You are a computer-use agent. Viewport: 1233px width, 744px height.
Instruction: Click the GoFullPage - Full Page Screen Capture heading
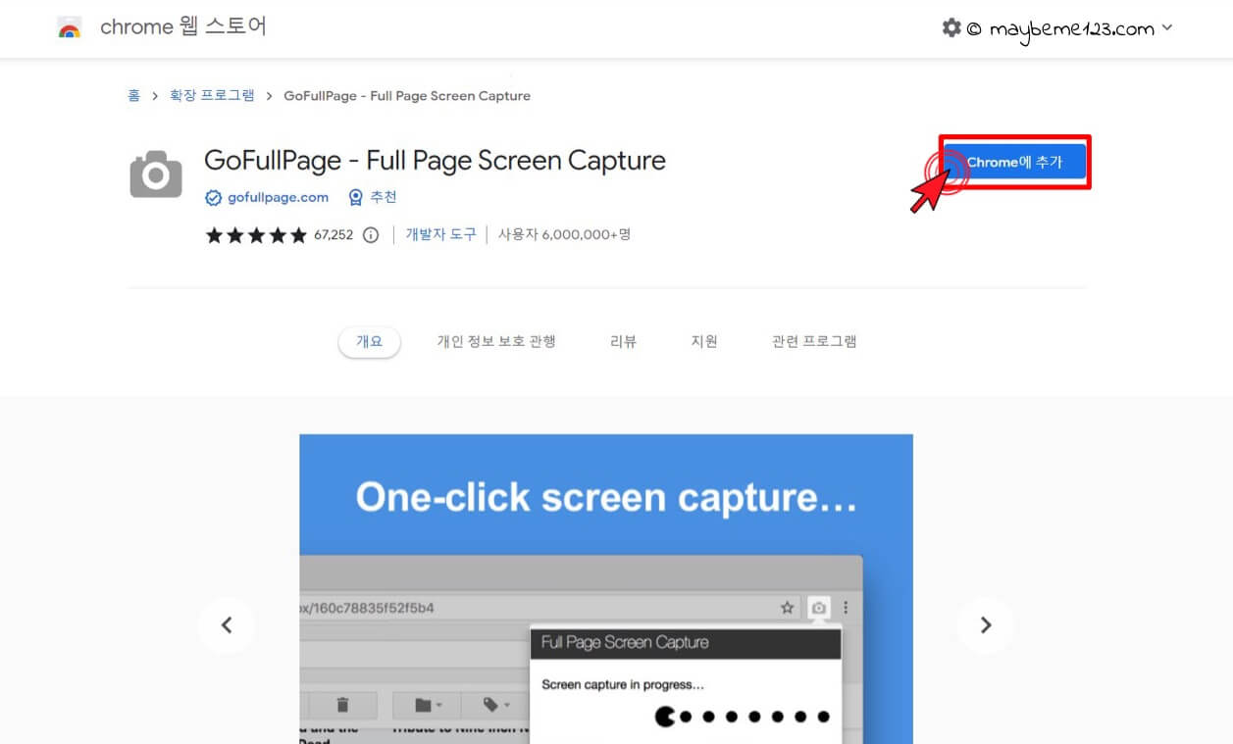(435, 161)
